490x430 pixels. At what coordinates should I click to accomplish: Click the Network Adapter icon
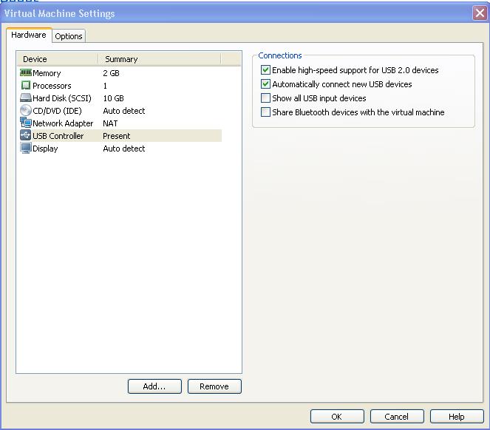pos(26,123)
